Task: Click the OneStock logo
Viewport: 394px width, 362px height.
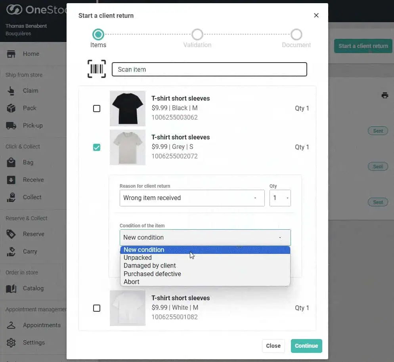Action: [x=36, y=10]
